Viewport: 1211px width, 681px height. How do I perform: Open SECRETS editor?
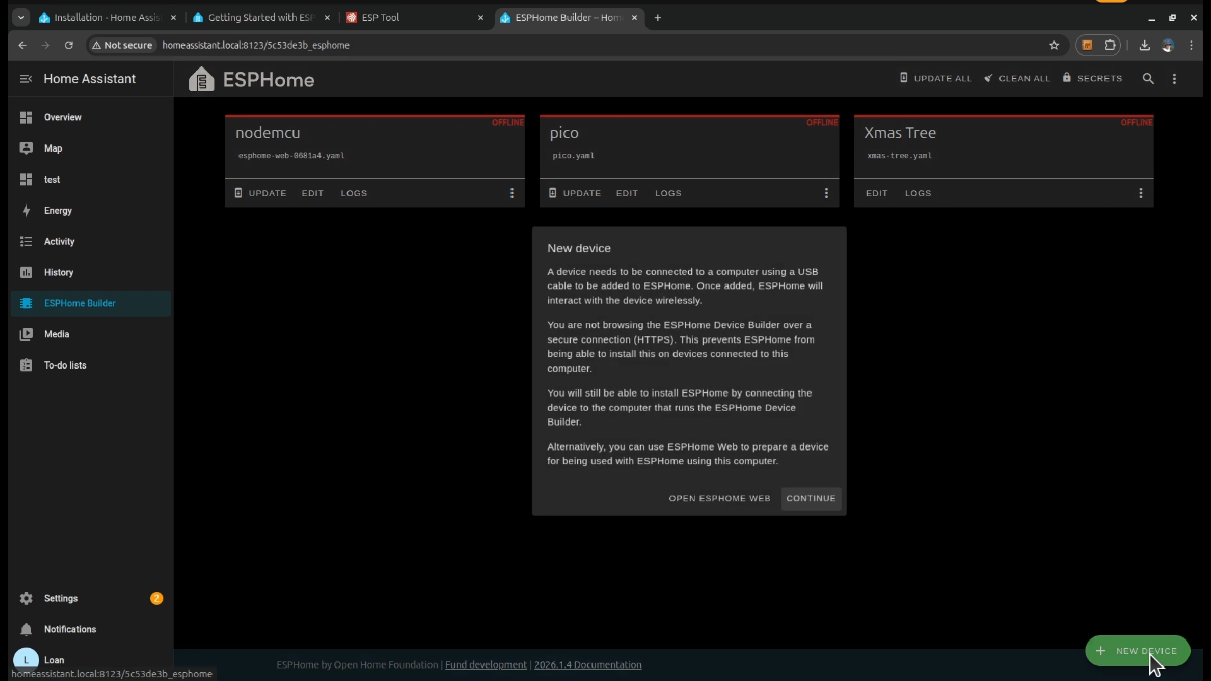click(1092, 78)
